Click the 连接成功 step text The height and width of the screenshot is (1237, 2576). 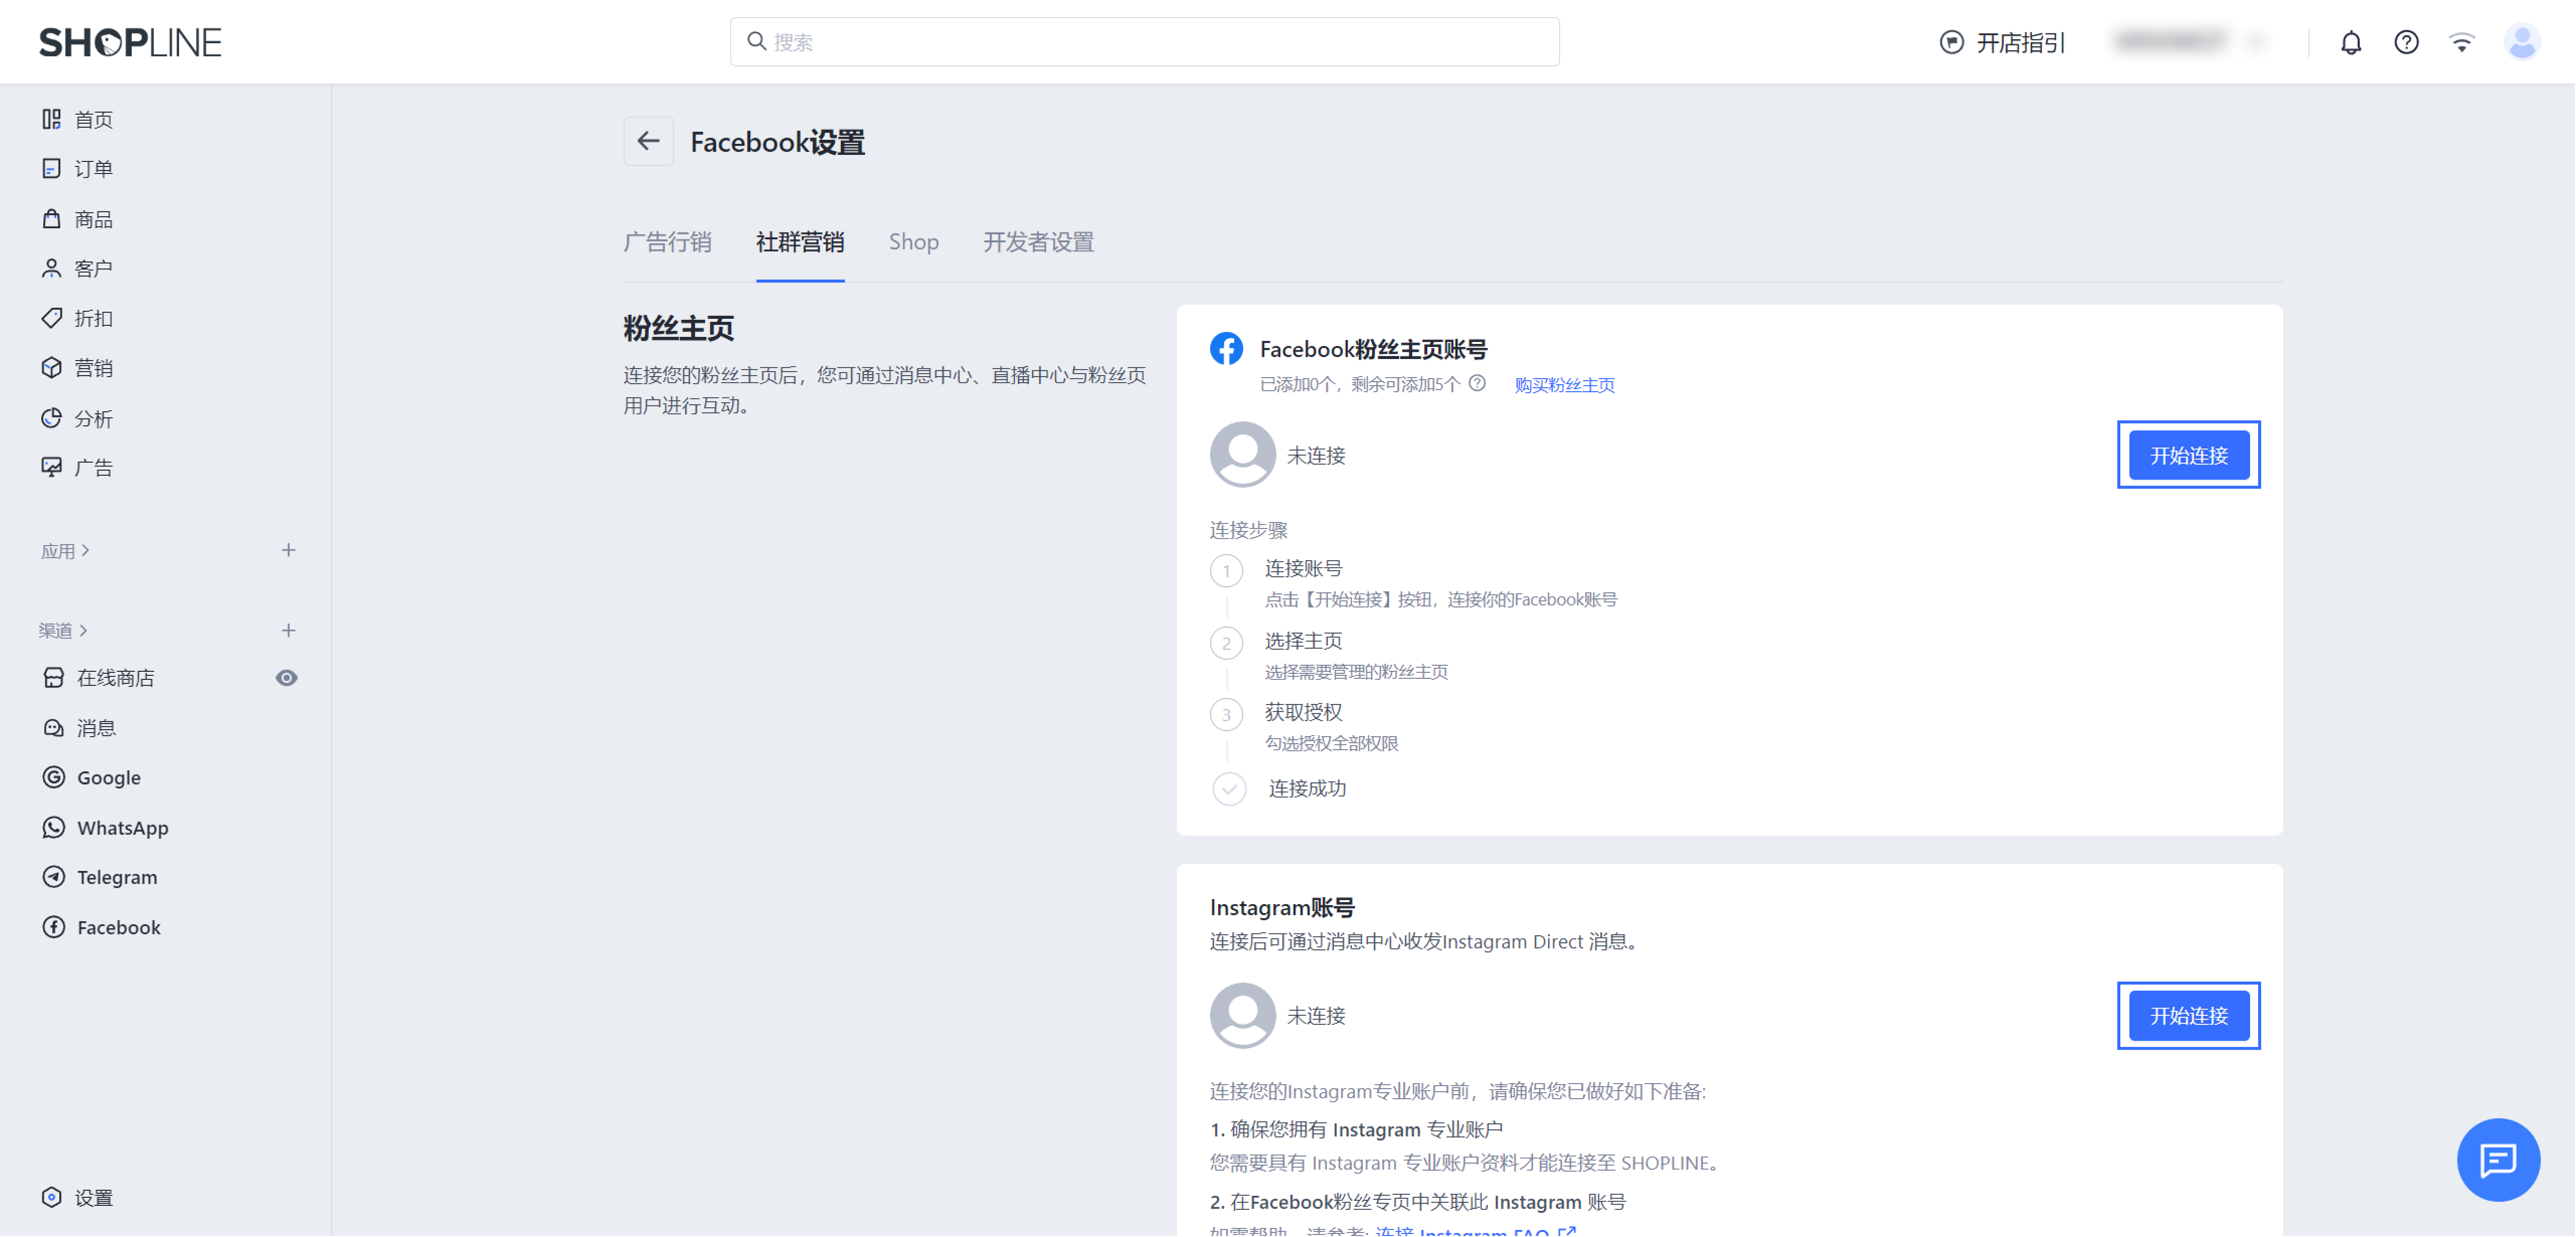(1308, 789)
